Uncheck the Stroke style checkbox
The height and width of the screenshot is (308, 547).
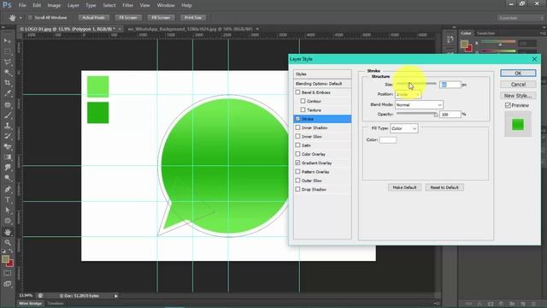(297, 119)
